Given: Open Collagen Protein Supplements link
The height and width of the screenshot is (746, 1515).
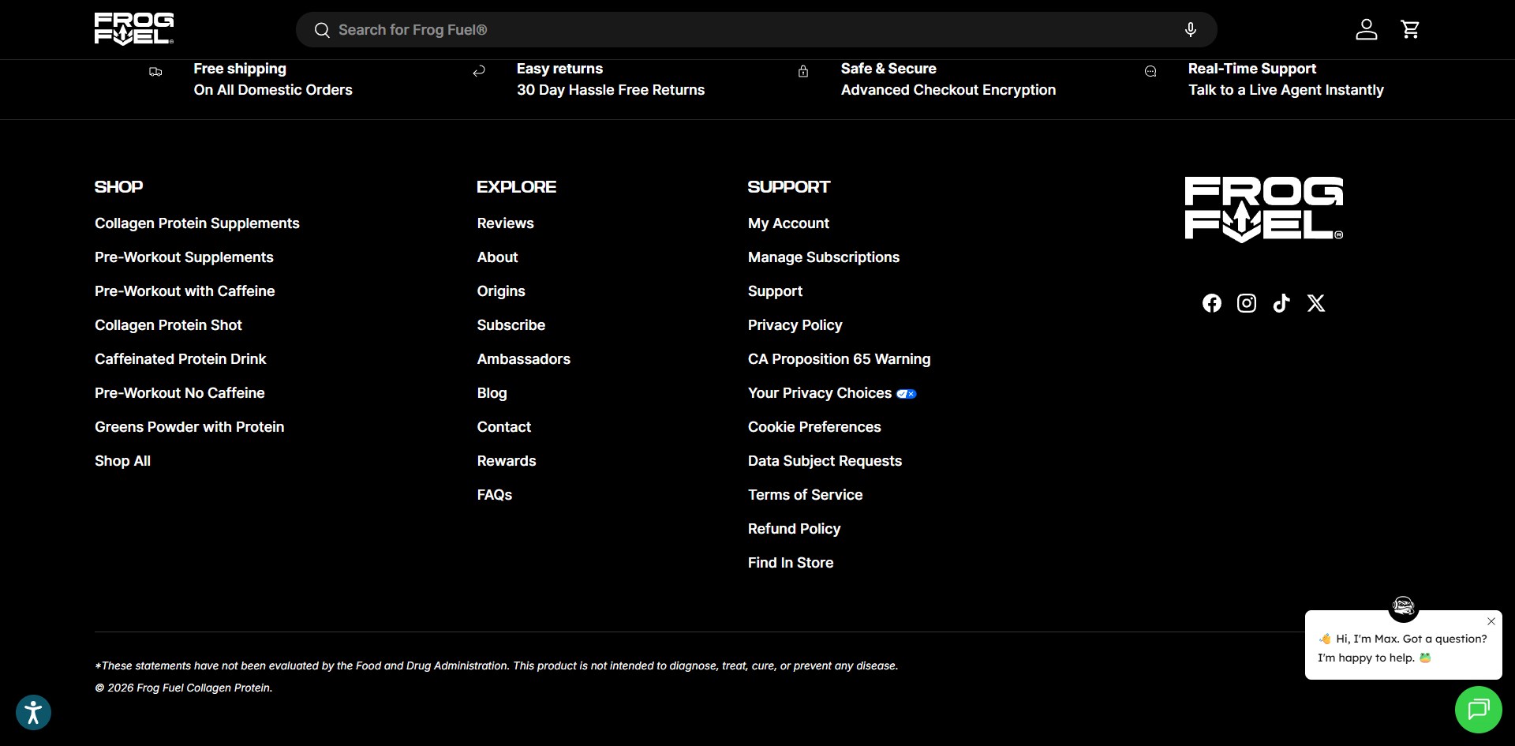Looking at the screenshot, I should tap(197, 223).
